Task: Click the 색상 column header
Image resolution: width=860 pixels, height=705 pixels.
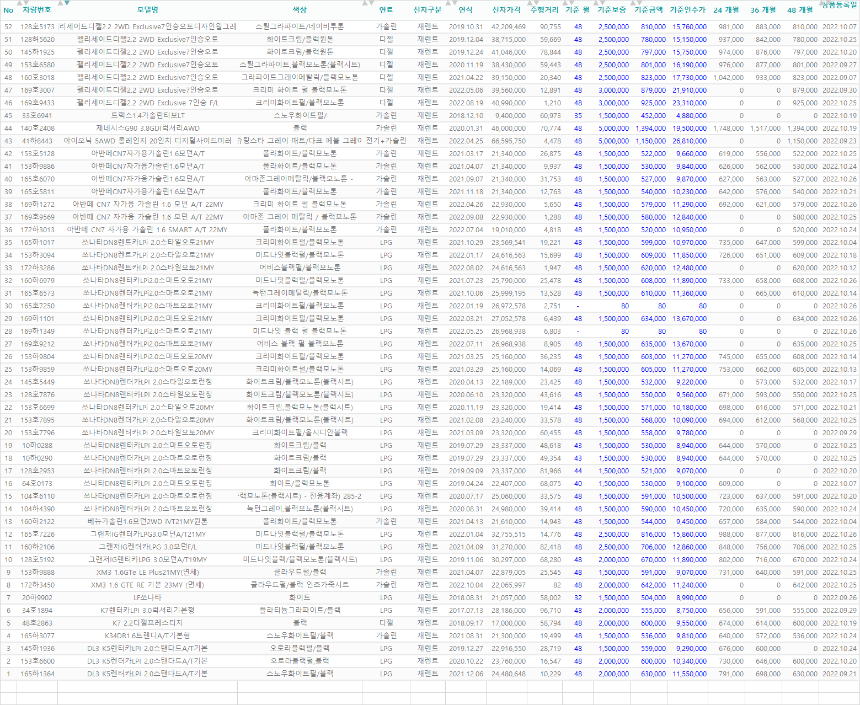Action: [300, 10]
